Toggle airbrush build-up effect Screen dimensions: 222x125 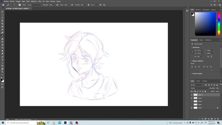click(x=72, y=5)
